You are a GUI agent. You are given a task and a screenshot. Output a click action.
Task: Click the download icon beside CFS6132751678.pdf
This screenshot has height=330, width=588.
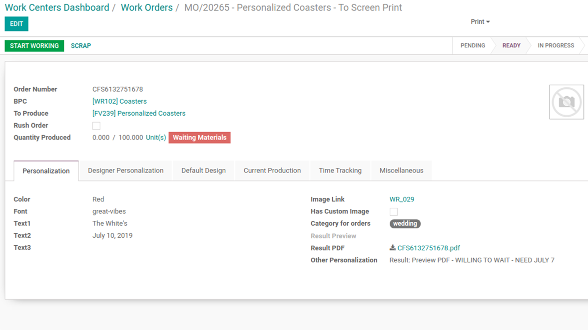click(393, 248)
